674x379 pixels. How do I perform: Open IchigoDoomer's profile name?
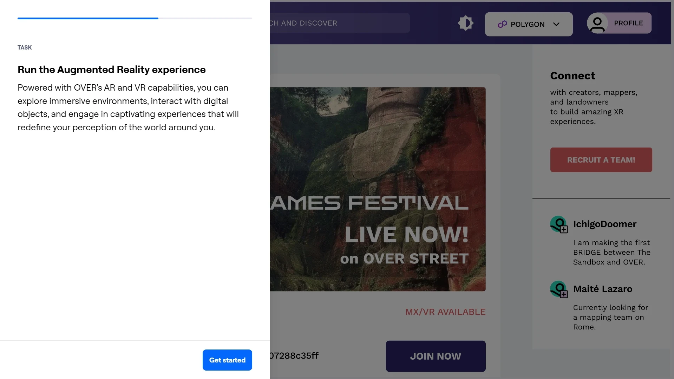[604, 224]
